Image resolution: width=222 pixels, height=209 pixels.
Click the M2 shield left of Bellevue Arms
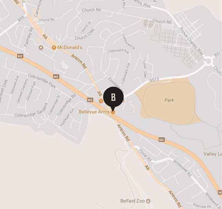[x=90, y=100]
